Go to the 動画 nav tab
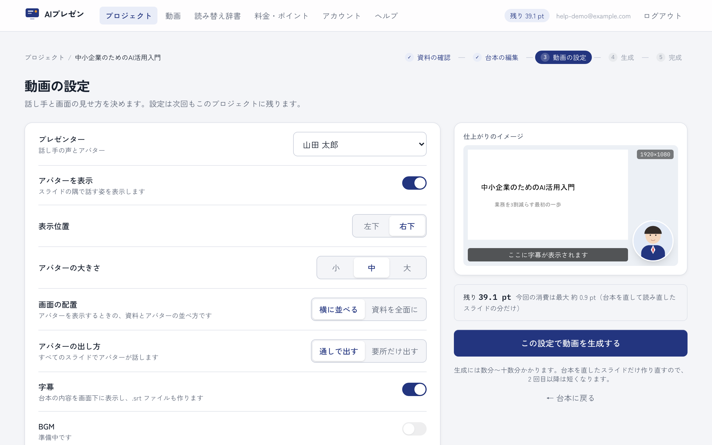This screenshot has height=445, width=712. (173, 16)
